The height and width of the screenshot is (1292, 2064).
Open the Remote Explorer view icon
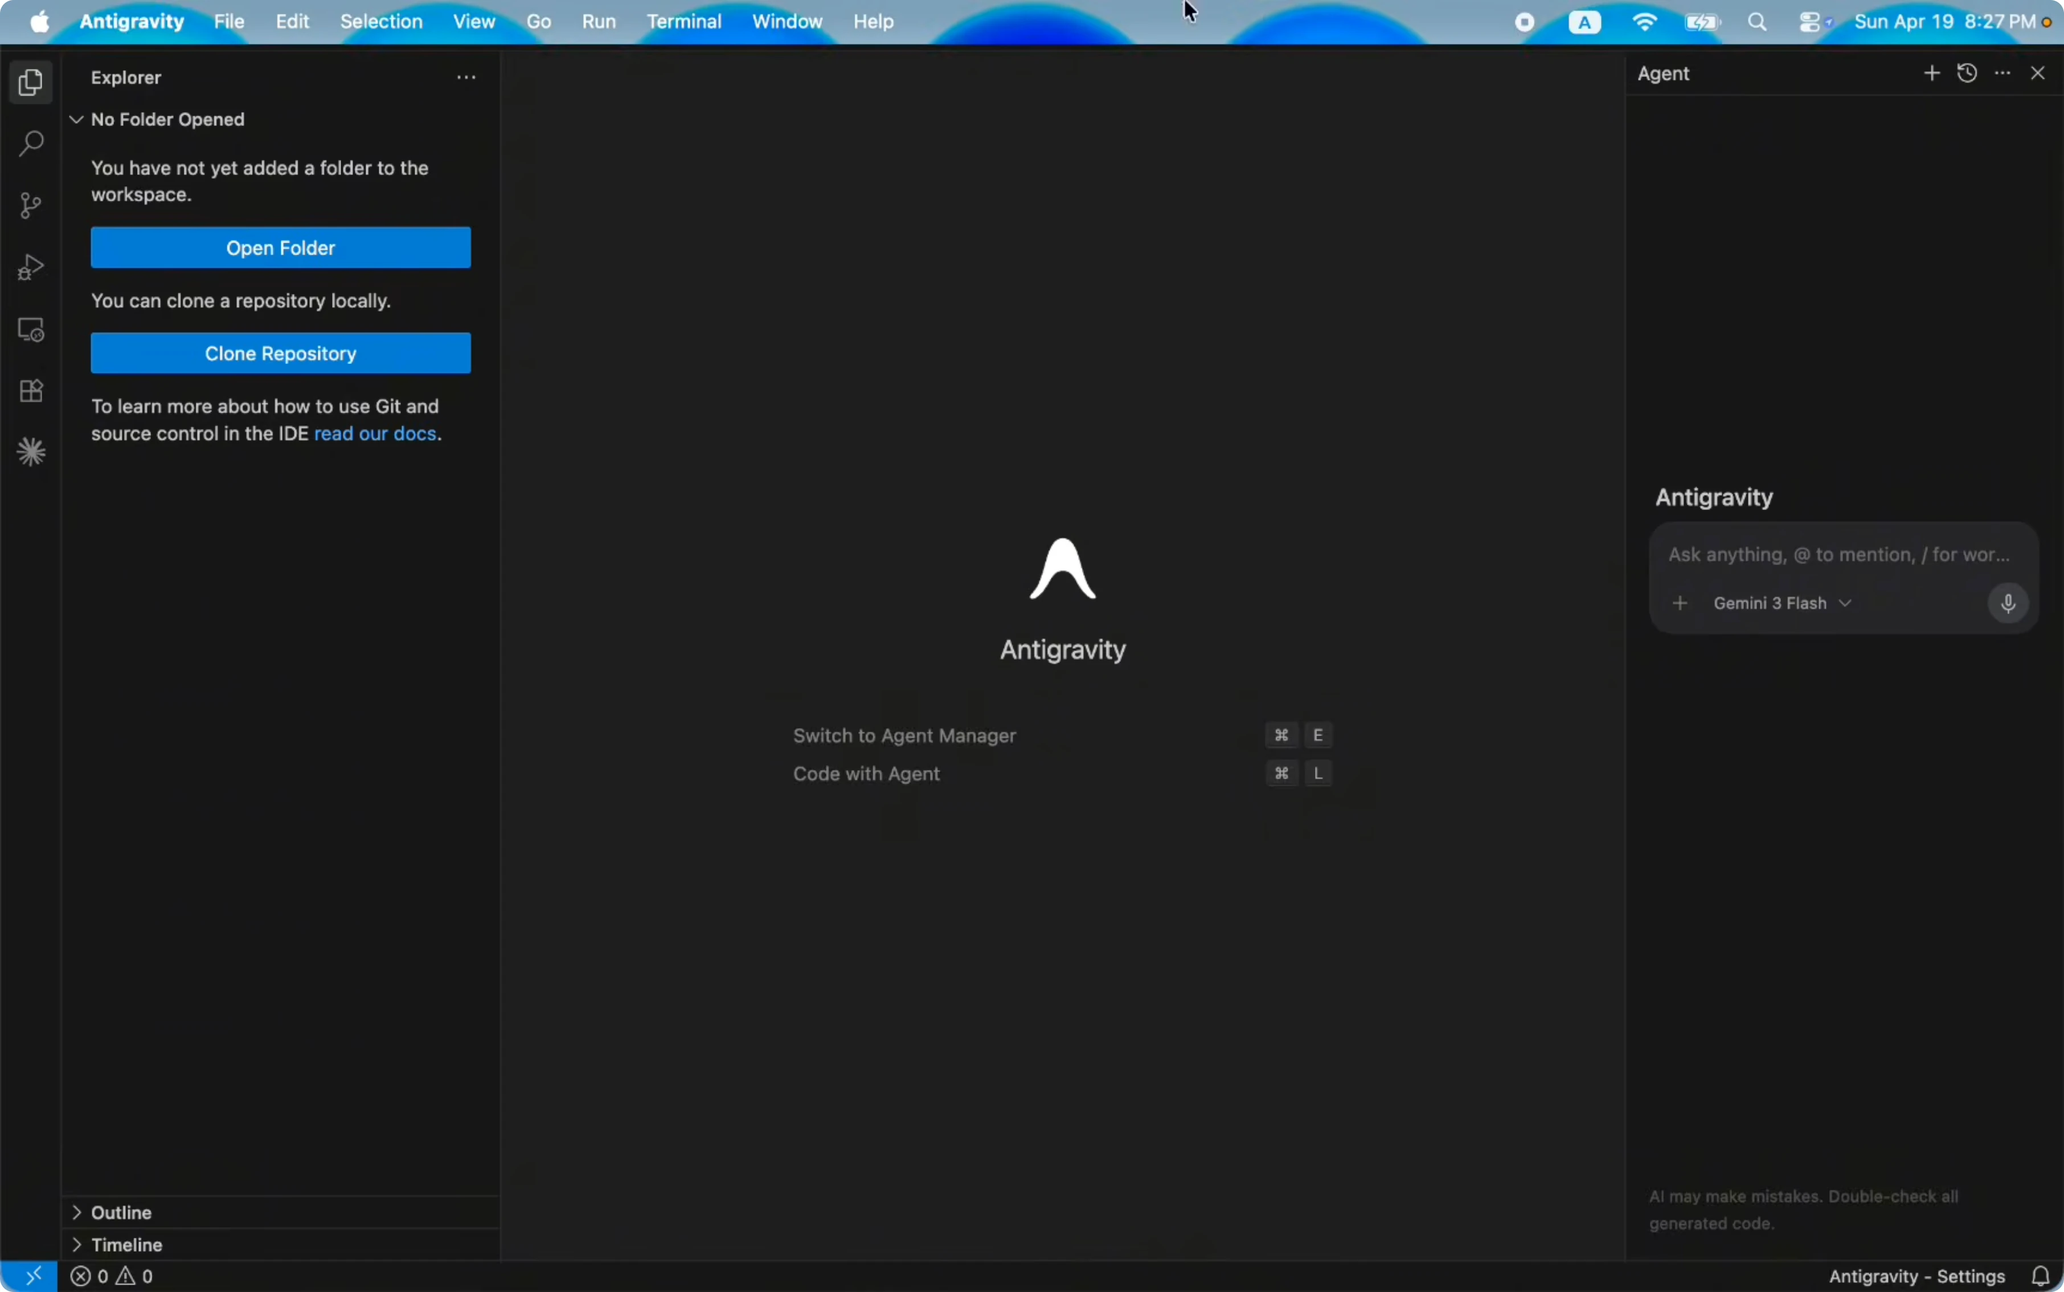tap(31, 330)
